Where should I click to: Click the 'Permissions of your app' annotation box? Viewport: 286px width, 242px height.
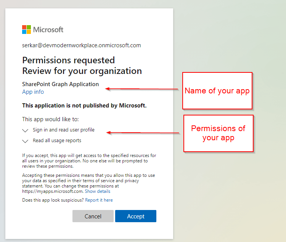tap(218, 133)
